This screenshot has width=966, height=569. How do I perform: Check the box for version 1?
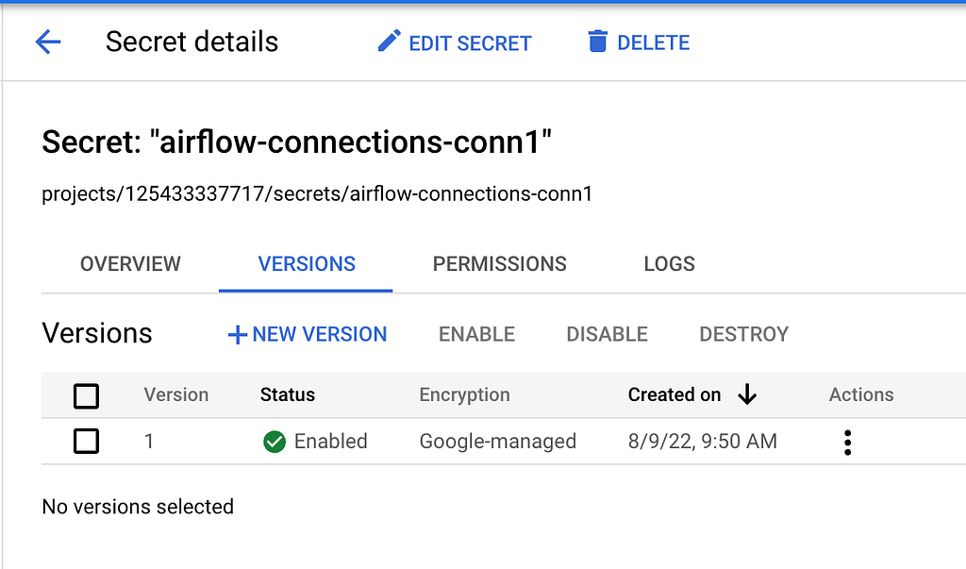(86, 442)
